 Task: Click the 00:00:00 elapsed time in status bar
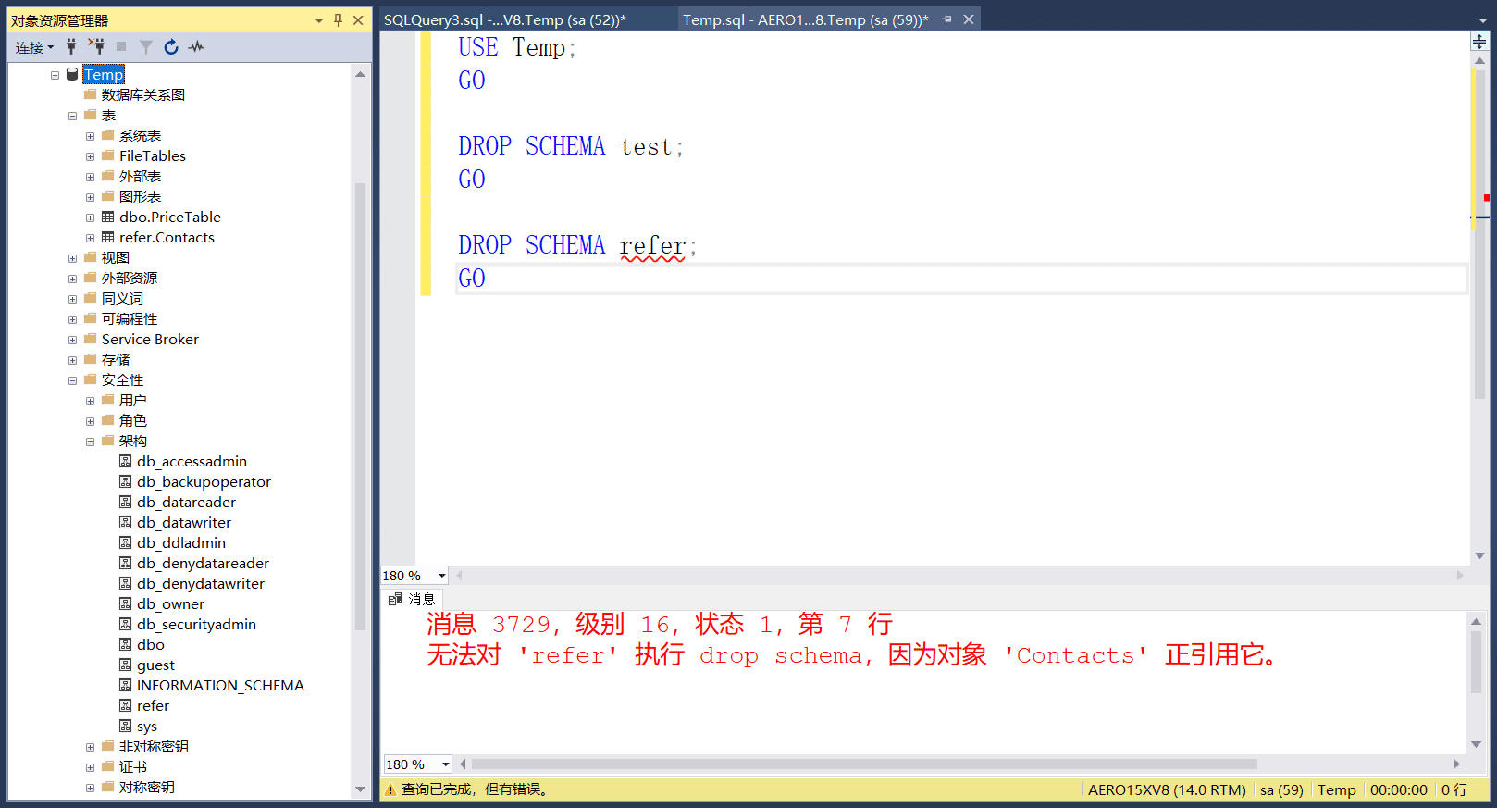1399,789
